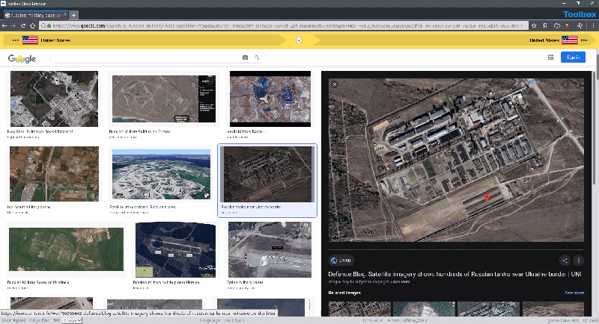The width and height of the screenshot is (599, 324).
Task: Click the blue Sign in button
Action: (573, 57)
